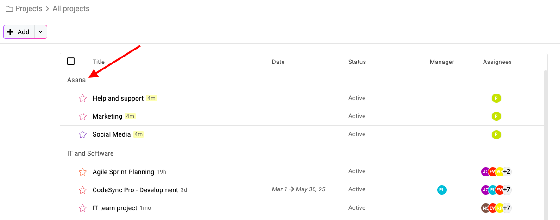560x220 pixels.
Task: Open the All projects breadcrumb
Action: click(71, 9)
